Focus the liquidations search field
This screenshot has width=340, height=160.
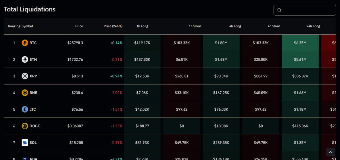point(308,10)
